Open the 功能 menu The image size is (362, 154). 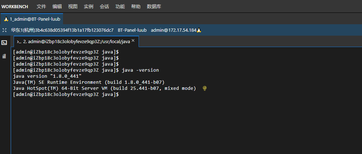click(120, 7)
